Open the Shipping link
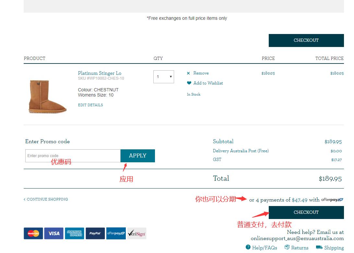 (334, 248)
